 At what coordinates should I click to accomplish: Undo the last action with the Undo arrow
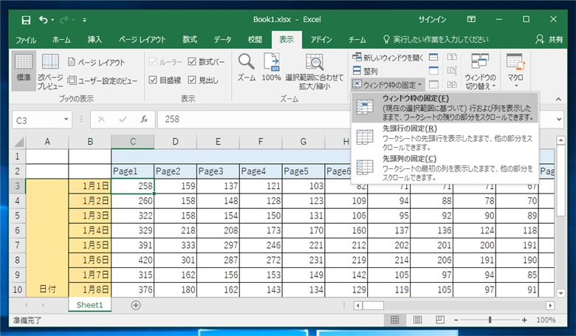(44, 20)
